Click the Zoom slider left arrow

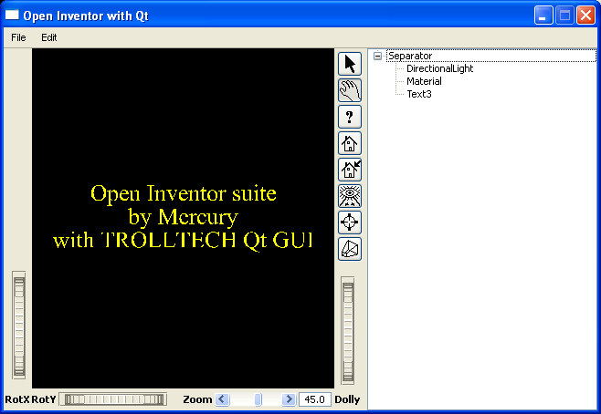pyautogui.click(x=221, y=399)
